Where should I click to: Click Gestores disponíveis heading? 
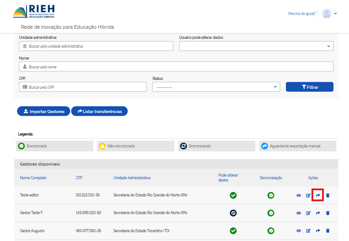coord(40,164)
